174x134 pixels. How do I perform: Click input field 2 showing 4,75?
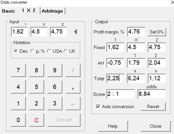pos(58,32)
